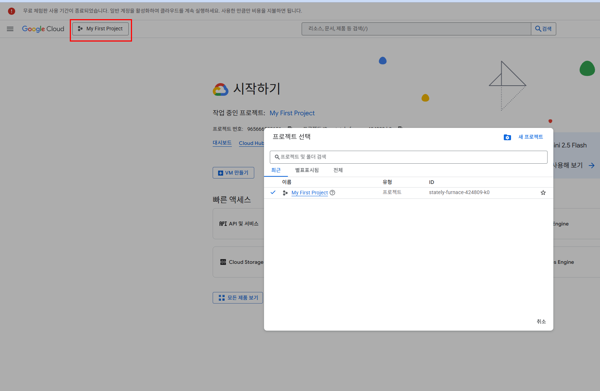Viewport: 600px width, 391px height.
Task: Click the 취소 button
Action: (x=541, y=322)
